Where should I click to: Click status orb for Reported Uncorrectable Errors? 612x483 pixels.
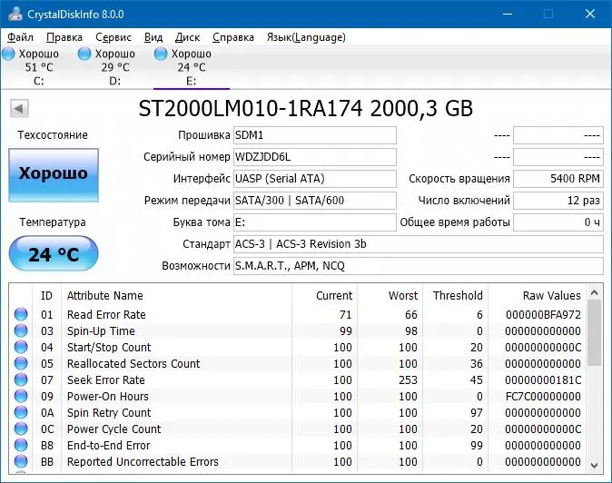click(21, 461)
